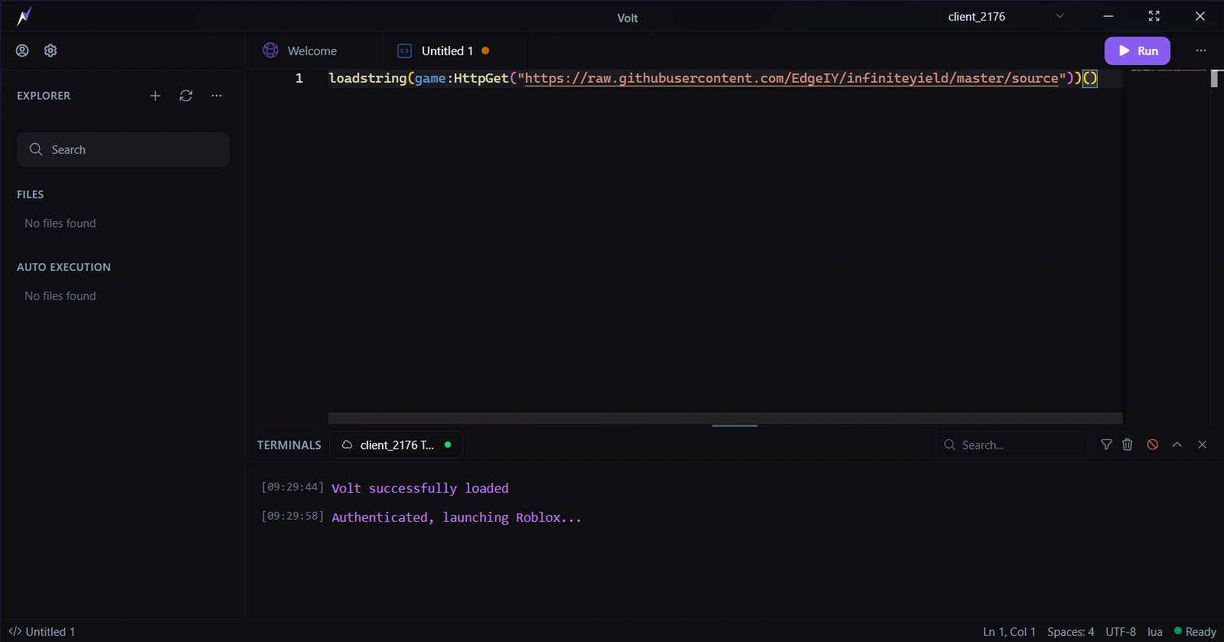The width and height of the screenshot is (1224, 642).
Task: Click the code minimap preview
Action: tap(1168, 70)
